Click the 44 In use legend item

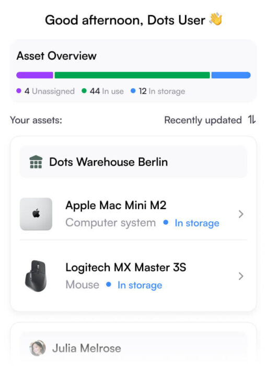pyautogui.click(x=102, y=91)
